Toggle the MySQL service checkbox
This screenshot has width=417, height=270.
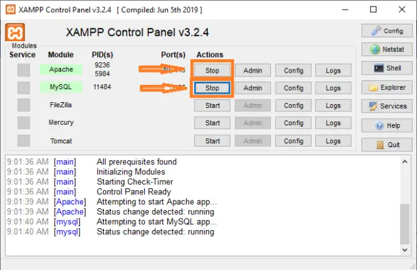coord(24,87)
